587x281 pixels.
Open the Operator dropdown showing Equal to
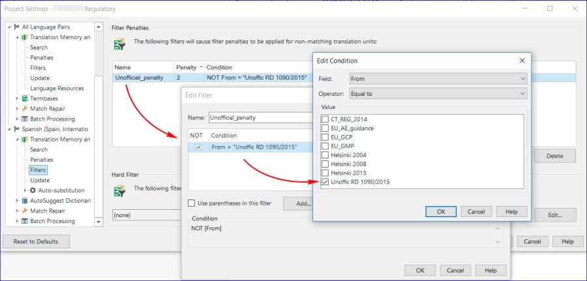438,94
